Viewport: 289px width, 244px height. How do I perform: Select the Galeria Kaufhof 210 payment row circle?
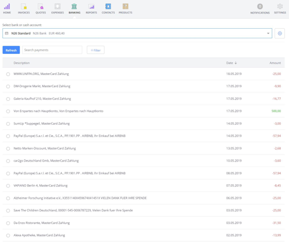tap(8, 99)
